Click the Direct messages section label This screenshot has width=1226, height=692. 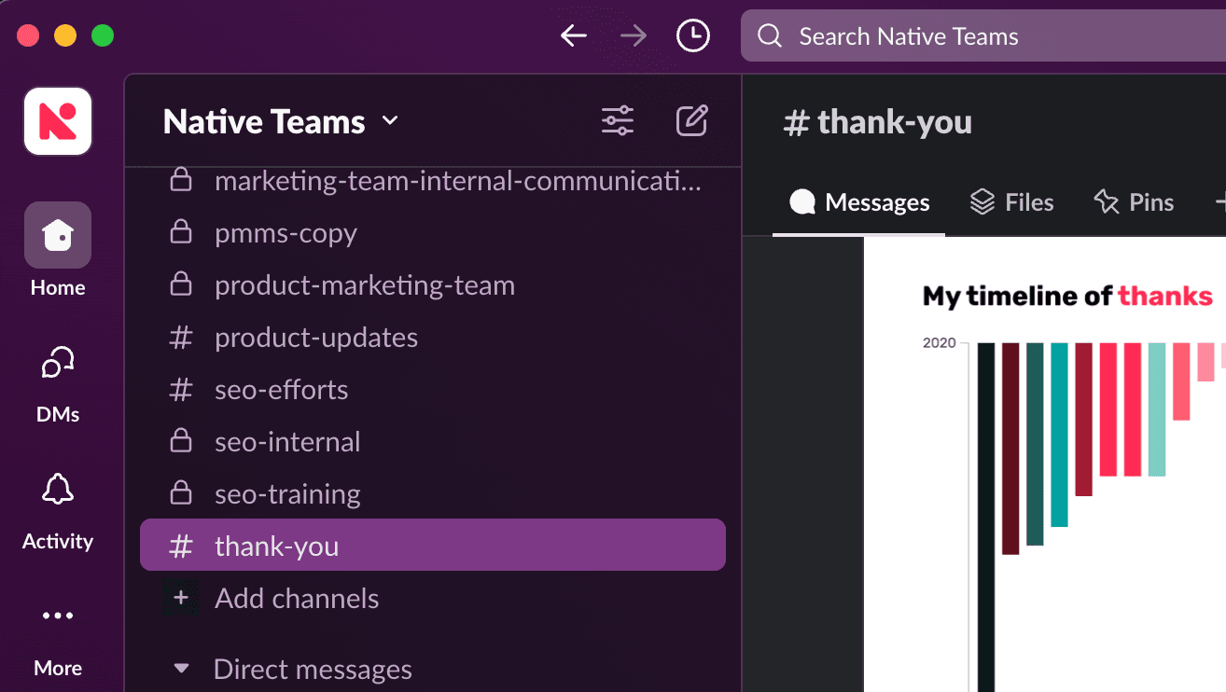(x=313, y=670)
